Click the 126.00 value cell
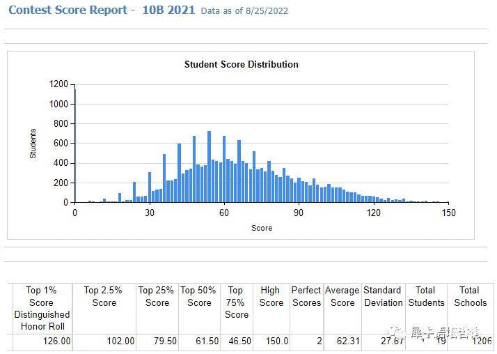This screenshot has width=497, height=354. click(56, 341)
